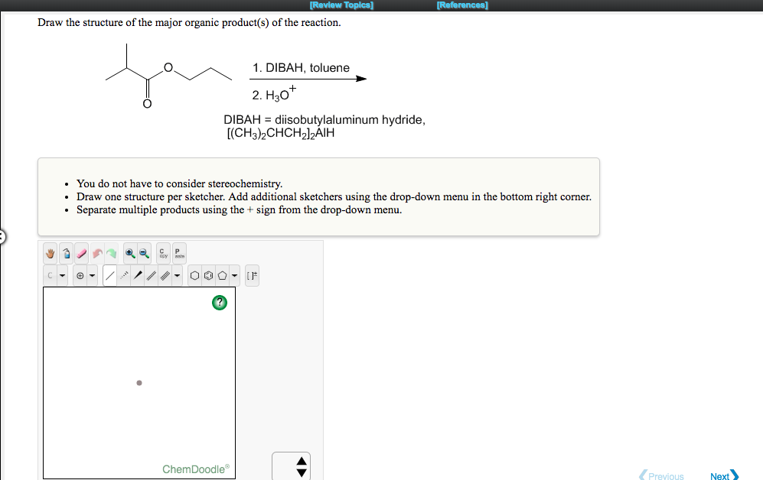763x480 pixels.
Task: Open the References page
Action: (461, 5)
